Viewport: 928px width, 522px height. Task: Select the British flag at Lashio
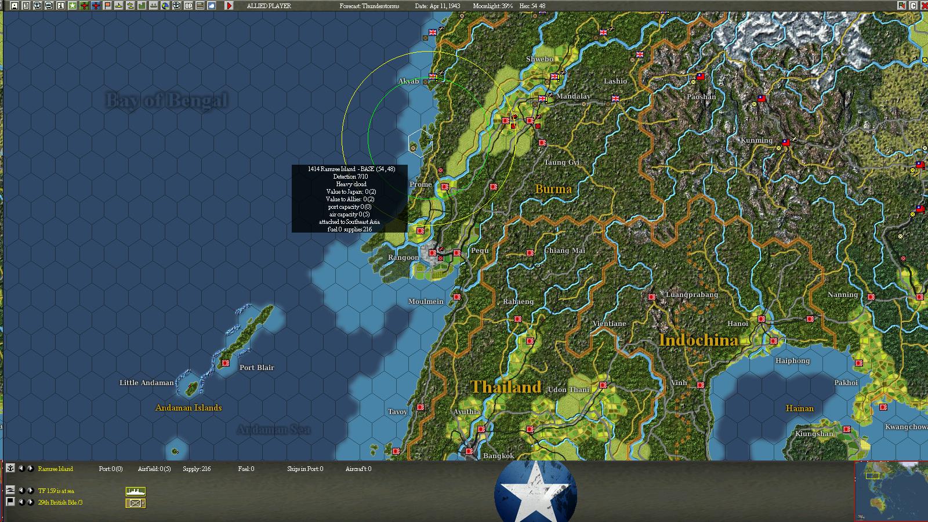pos(615,99)
